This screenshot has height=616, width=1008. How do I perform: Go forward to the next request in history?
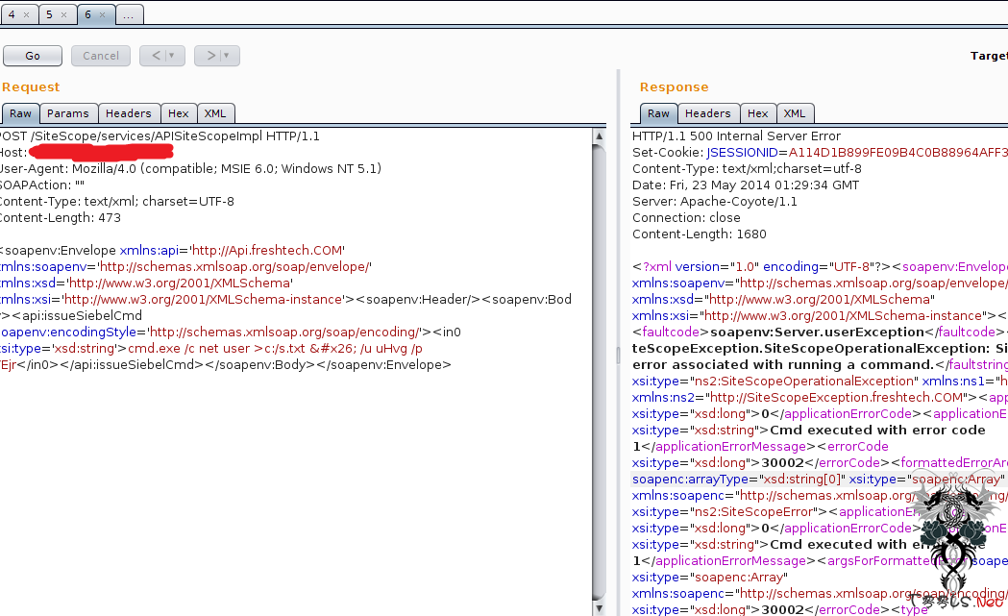(x=210, y=56)
